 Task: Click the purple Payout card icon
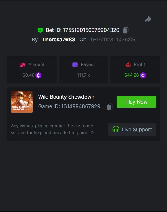(x=75, y=64)
